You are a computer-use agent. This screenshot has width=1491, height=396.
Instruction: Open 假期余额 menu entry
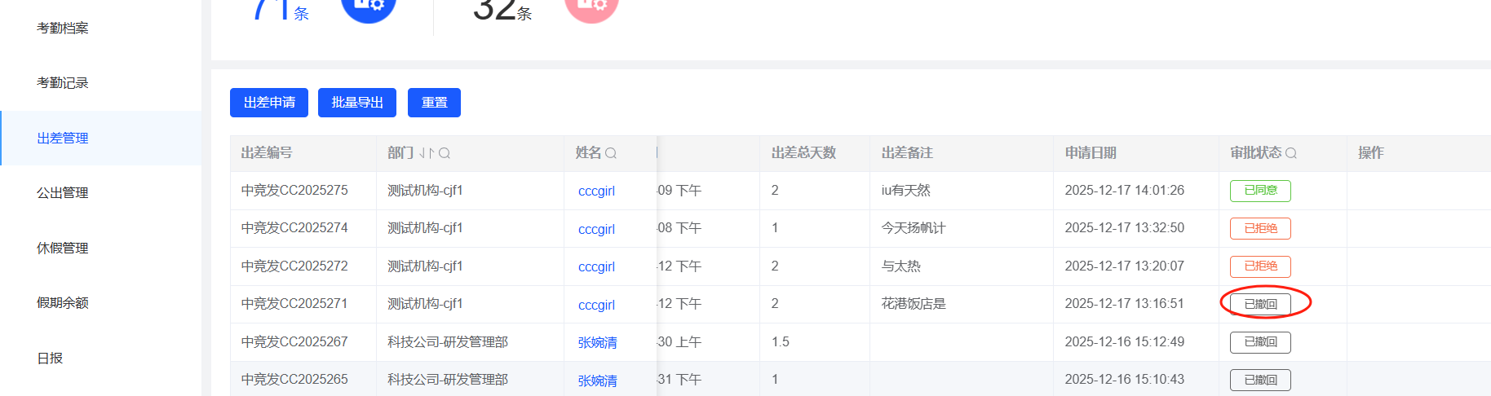point(63,302)
